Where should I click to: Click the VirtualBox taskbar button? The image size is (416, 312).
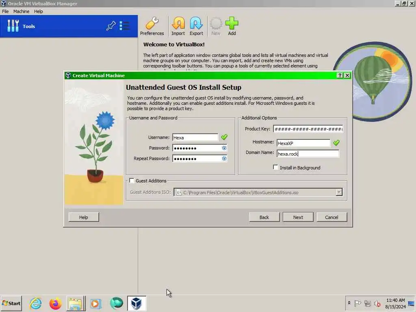136,303
